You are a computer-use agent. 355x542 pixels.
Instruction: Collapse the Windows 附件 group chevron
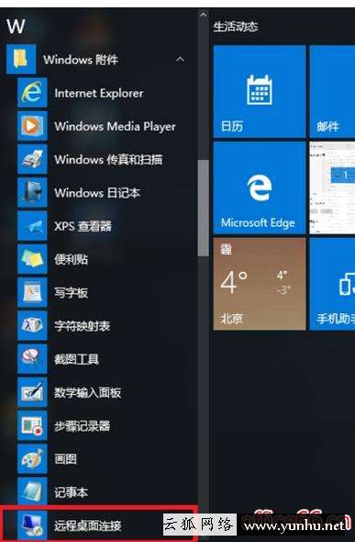coord(180,60)
